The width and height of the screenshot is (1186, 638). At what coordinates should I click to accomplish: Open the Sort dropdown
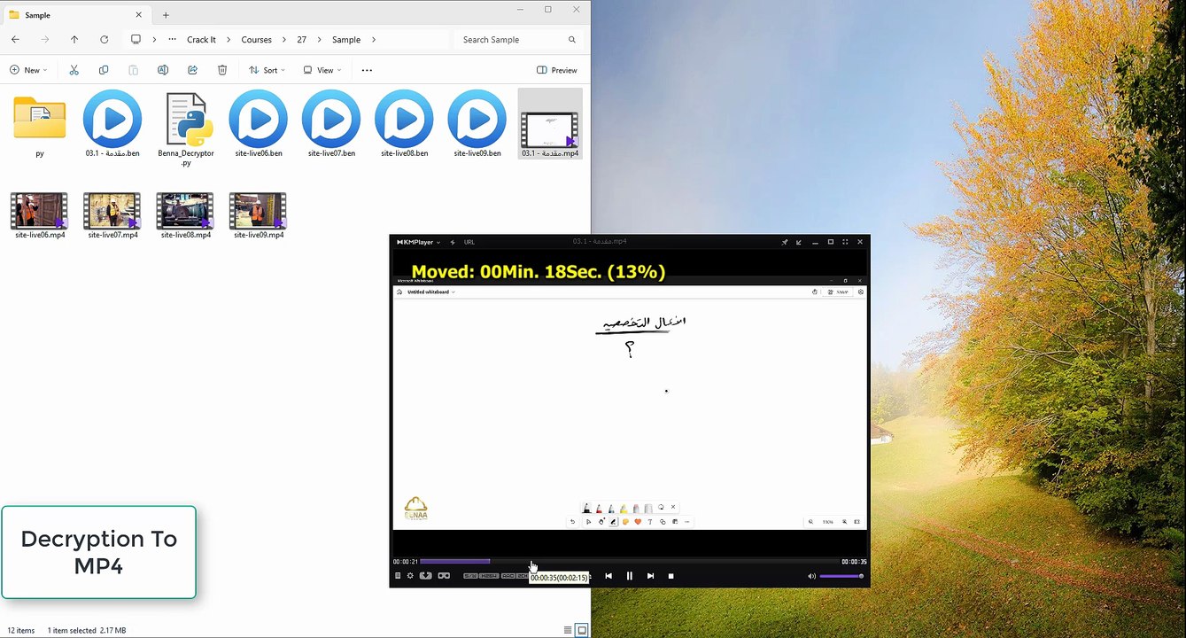tap(267, 70)
